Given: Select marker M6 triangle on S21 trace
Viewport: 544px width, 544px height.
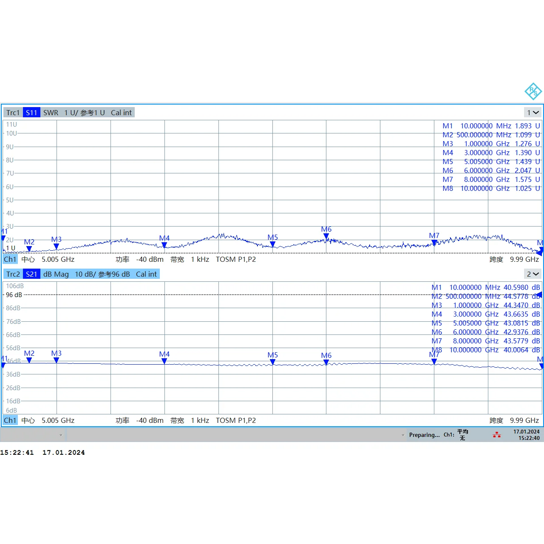Looking at the screenshot, I should click(326, 363).
